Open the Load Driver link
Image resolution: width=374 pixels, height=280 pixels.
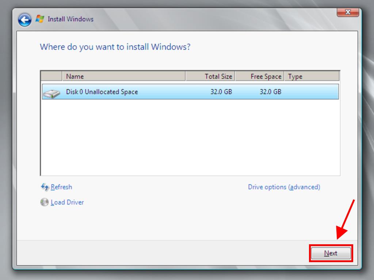click(x=67, y=202)
